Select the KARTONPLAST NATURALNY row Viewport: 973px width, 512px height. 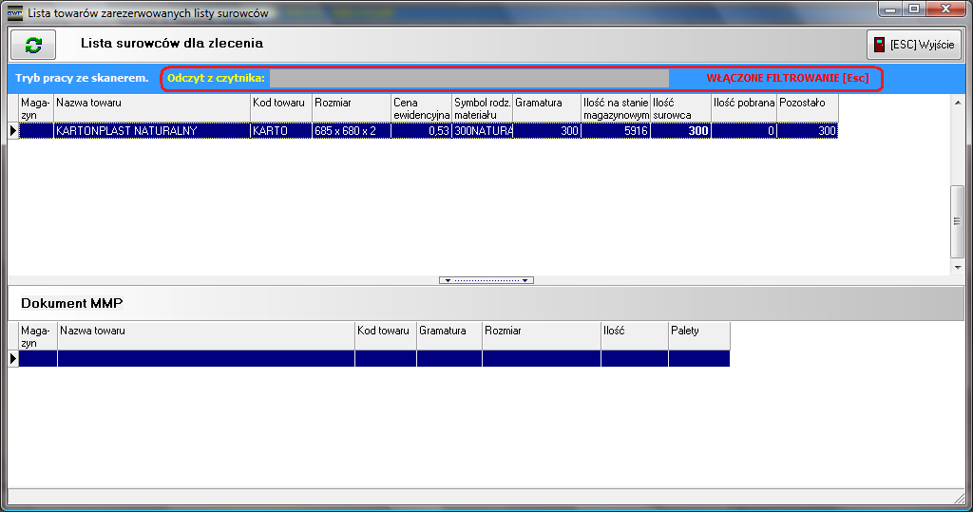pyautogui.click(x=152, y=131)
